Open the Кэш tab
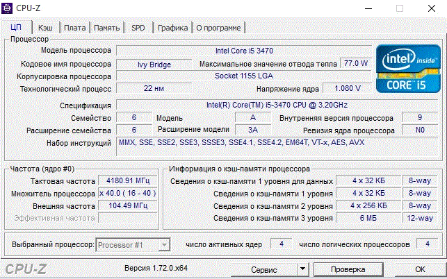This screenshot has height=279, width=447. (45, 28)
